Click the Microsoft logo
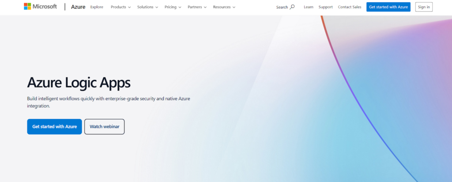The image size is (452, 182). [x=40, y=7]
